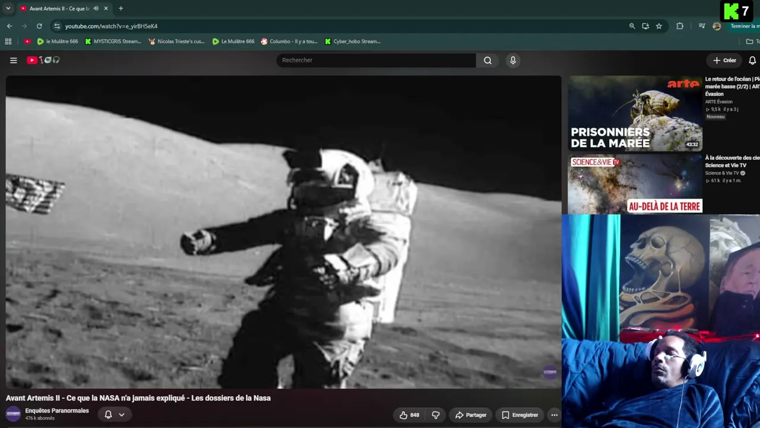The width and height of the screenshot is (760, 428).
Task: Open the Chrome profile avatar
Action: click(717, 26)
